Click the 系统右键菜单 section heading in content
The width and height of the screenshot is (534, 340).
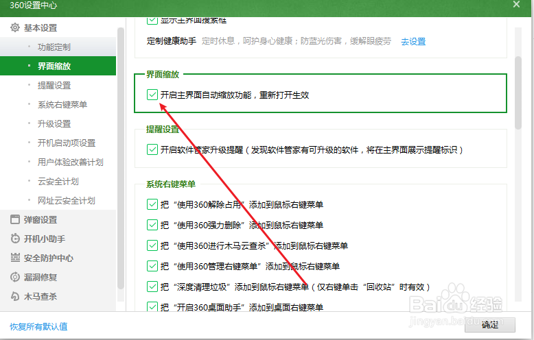[x=171, y=184]
